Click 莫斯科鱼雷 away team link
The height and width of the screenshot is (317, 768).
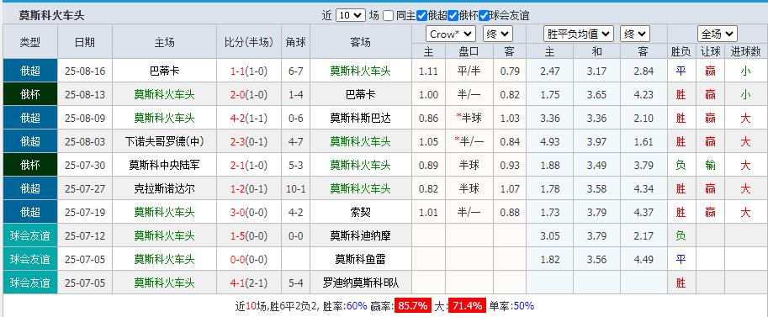[360, 259]
